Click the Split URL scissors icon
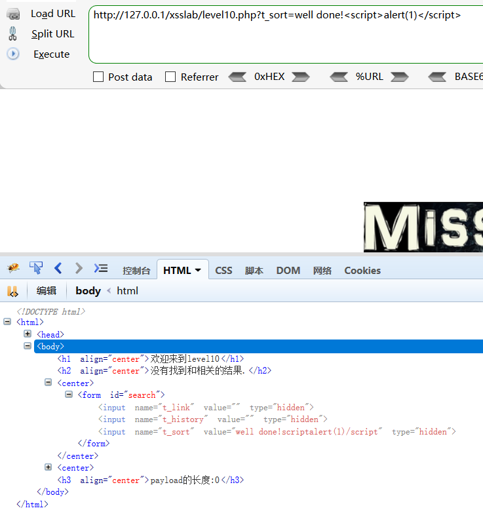 [12, 34]
